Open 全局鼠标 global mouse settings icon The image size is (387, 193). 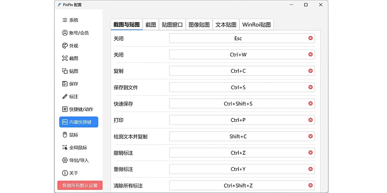coord(64,147)
